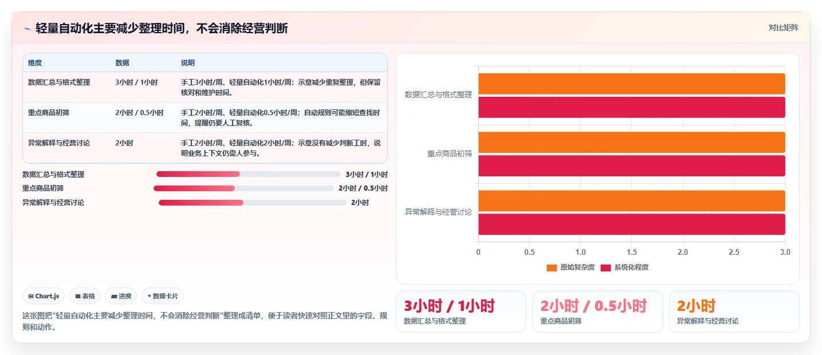Click table cell 重点商品初筛

(x=49, y=113)
